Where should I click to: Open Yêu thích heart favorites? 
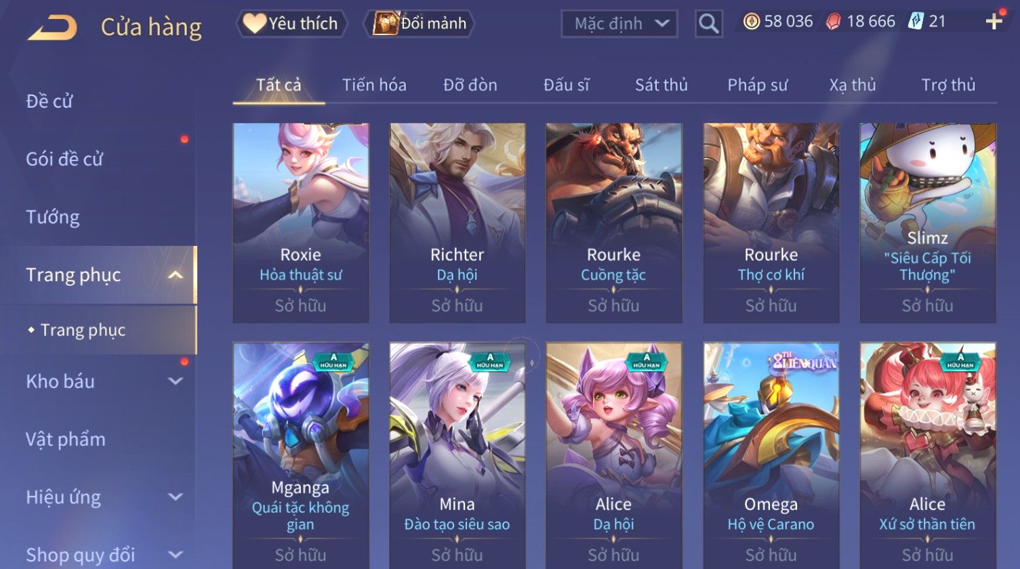point(291,24)
